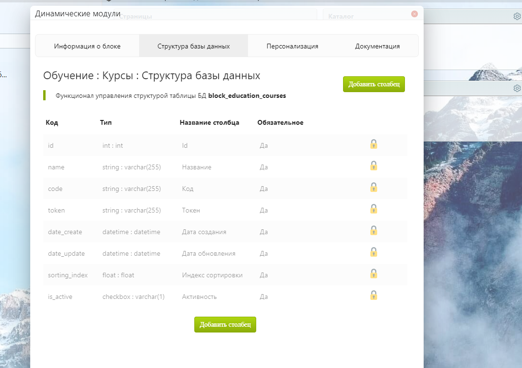
Task: Click Дата обновления cell
Action: pyautogui.click(x=208, y=254)
